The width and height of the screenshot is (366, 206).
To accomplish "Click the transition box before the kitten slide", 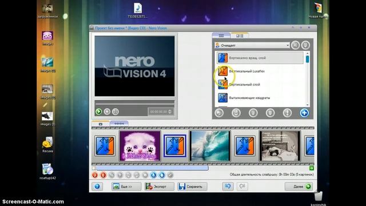I will click(x=105, y=146).
